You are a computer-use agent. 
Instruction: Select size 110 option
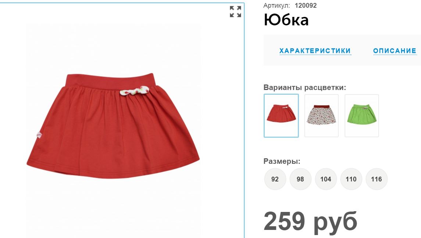[351, 179]
